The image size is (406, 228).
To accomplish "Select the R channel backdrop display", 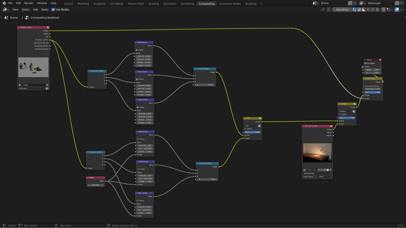I will (368, 9).
